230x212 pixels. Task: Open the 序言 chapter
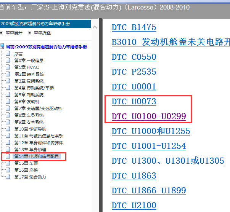pos(18,54)
